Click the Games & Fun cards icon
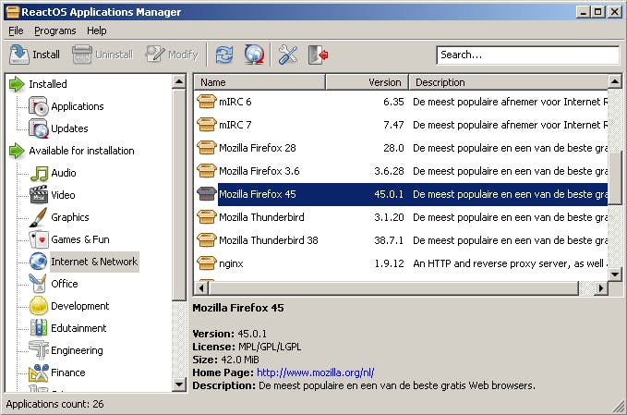The image size is (627, 415). point(39,239)
